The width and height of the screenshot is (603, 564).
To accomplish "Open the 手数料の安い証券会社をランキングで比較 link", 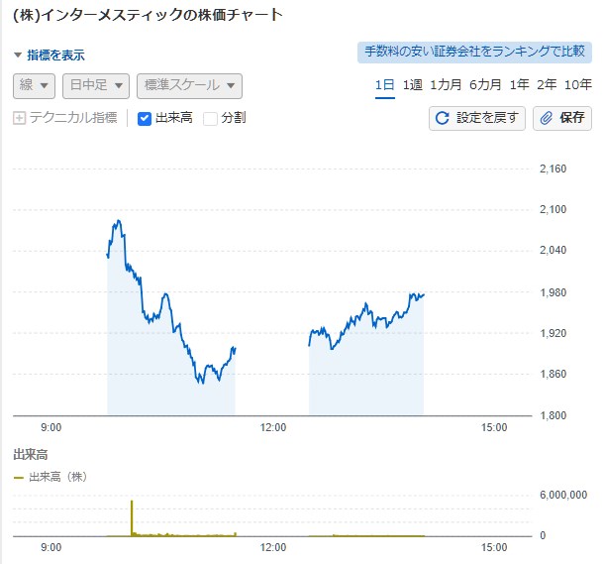I will [x=474, y=52].
